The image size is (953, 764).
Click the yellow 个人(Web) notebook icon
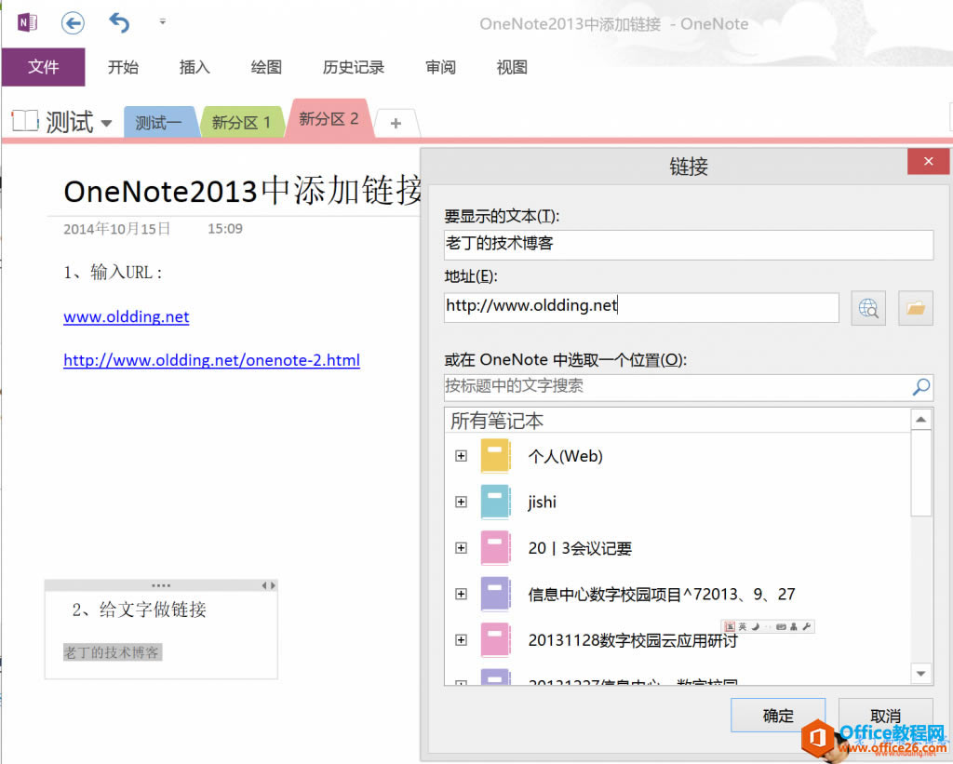(x=495, y=456)
